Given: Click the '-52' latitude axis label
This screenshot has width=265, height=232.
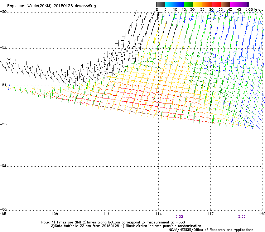Looking at the screenshot, I should [3, 47].
